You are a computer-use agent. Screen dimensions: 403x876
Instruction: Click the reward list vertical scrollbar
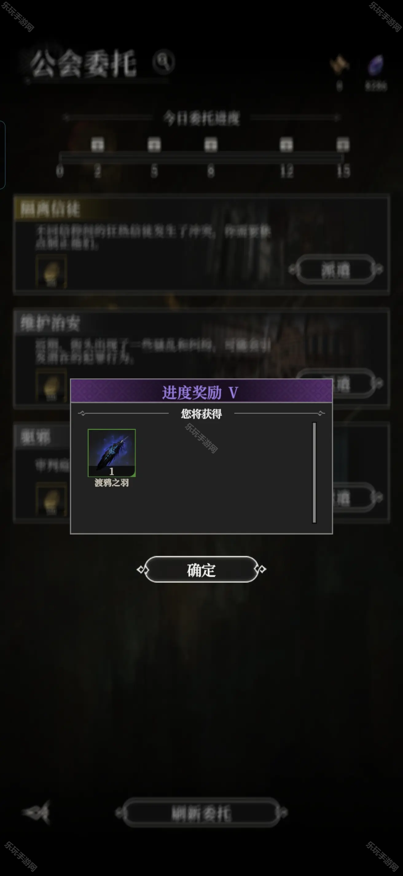(315, 473)
